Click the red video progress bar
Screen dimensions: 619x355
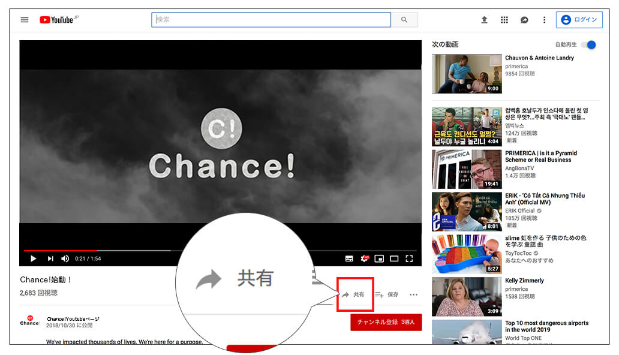pyautogui.click(x=59, y=249)
